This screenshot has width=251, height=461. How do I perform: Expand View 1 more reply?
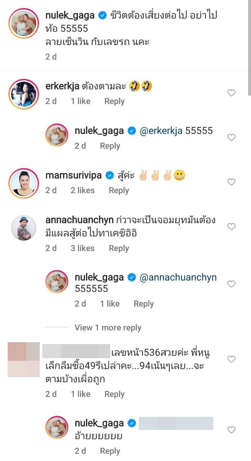(x=108, y=328)
